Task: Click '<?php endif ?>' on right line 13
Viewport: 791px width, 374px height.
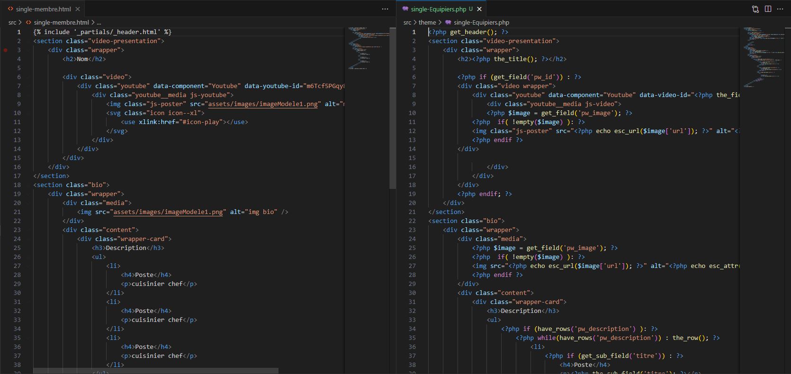Action: click(498, 140)
